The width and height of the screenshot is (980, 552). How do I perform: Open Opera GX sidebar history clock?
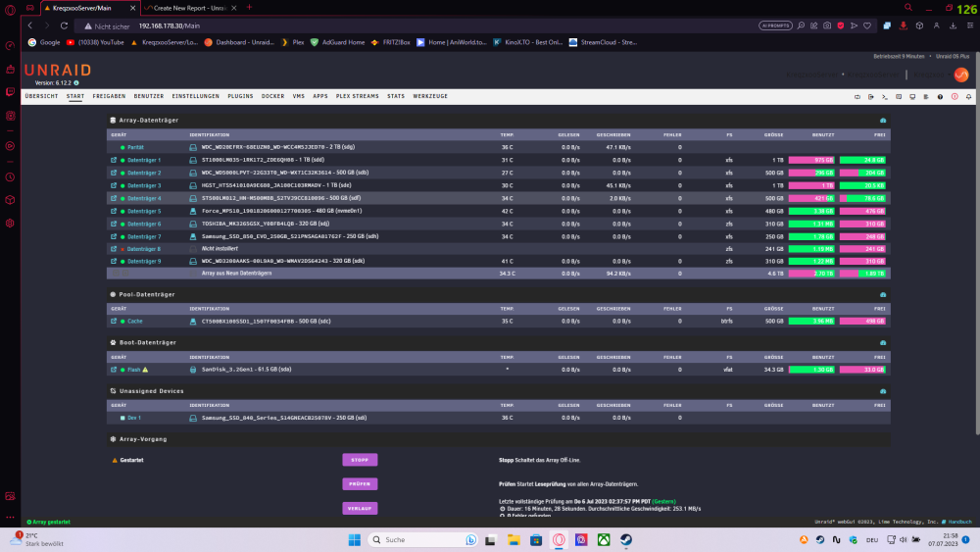[10, 177]
